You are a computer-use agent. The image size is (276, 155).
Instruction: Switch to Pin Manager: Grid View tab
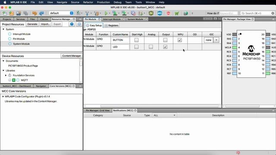click(98, 110)
